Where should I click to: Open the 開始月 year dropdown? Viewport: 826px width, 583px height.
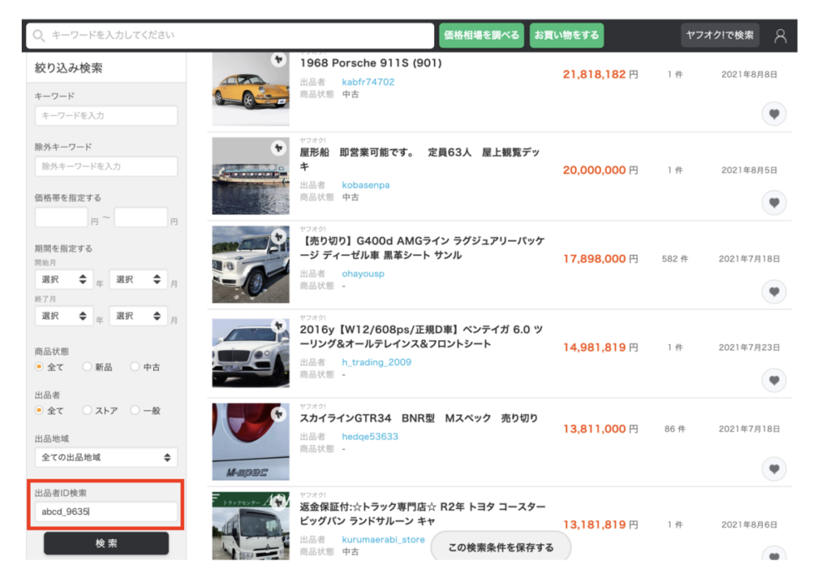pyautogui.click(x=64, y=280)
